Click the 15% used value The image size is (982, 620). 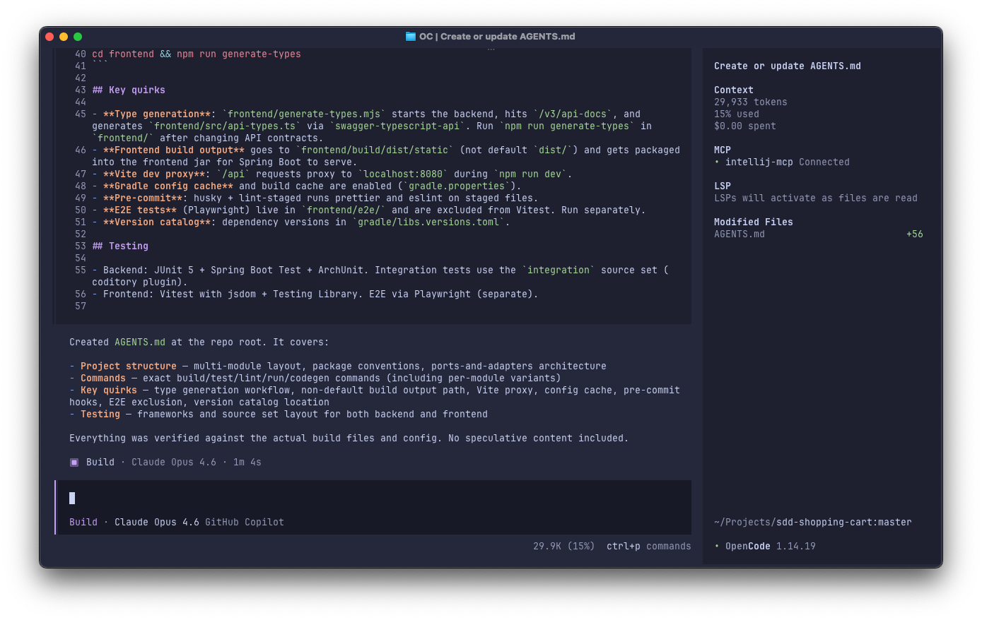737,114
